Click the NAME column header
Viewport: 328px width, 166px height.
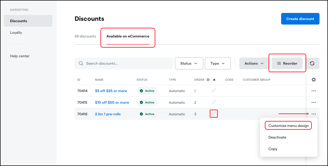[99, 80]
